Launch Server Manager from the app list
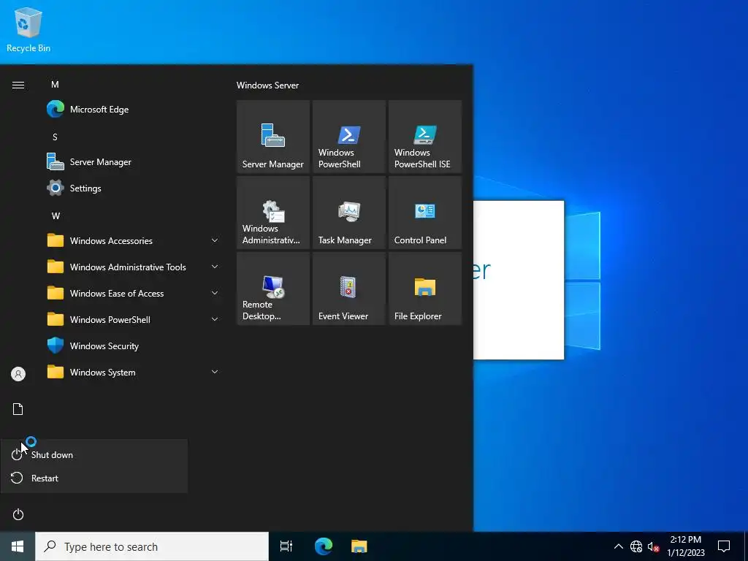Image resolution: width=748 pixels, height=561 pixels. click(132, 161)
